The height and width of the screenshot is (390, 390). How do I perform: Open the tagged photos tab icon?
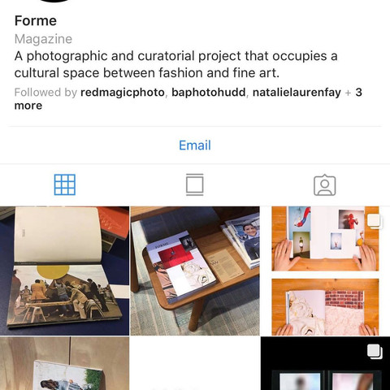click(x=325, y=185)
